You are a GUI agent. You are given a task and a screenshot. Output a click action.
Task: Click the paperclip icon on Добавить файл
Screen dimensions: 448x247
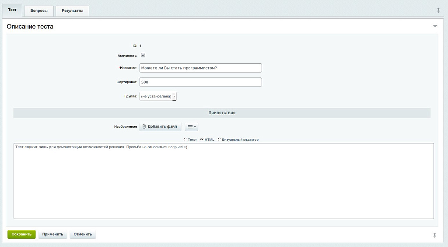click(144, 126)
